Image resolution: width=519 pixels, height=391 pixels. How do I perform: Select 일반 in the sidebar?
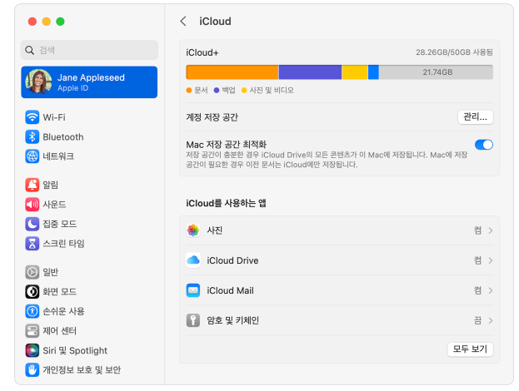pos(89,272)
